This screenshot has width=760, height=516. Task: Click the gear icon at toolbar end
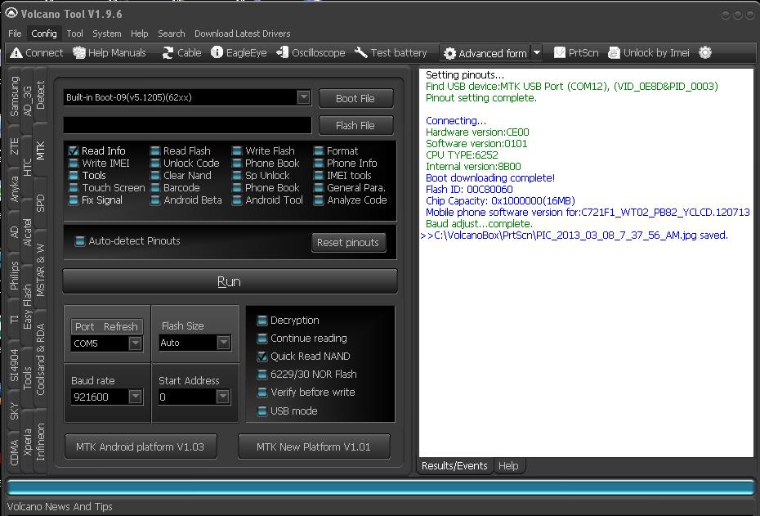tap(705, 53)
